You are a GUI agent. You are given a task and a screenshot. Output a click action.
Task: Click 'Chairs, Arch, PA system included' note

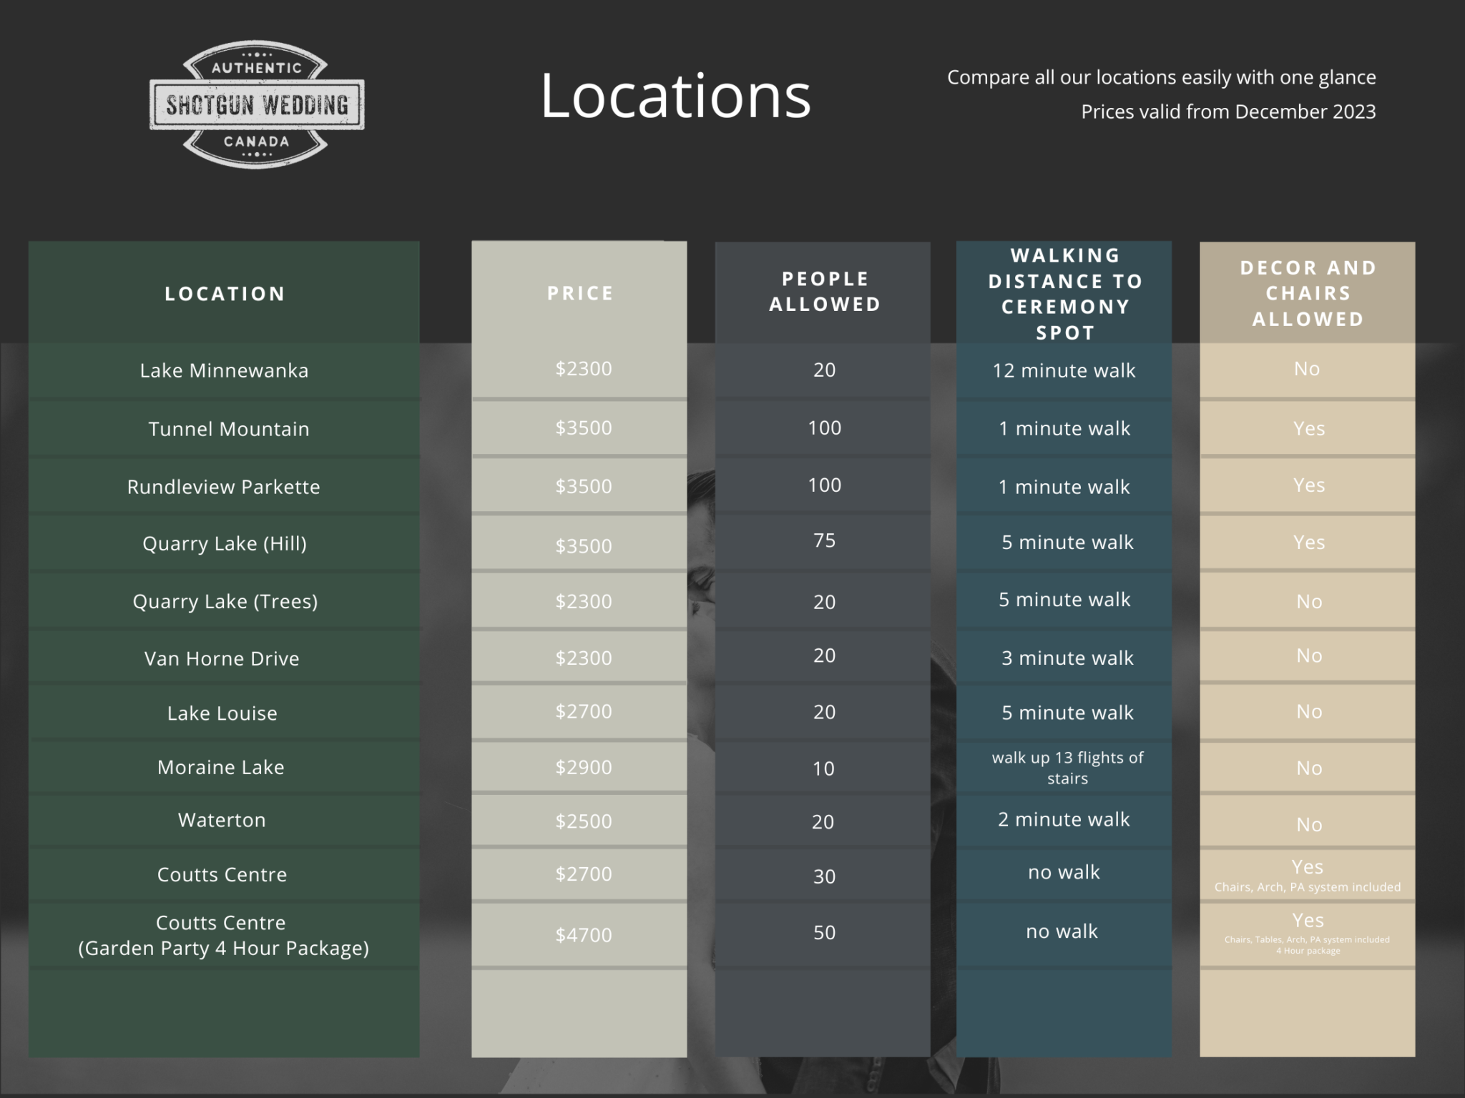coord(1308,887)
